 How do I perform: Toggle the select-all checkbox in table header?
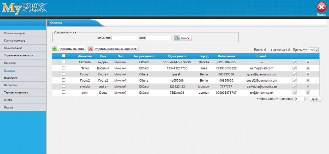click(63, 56)
